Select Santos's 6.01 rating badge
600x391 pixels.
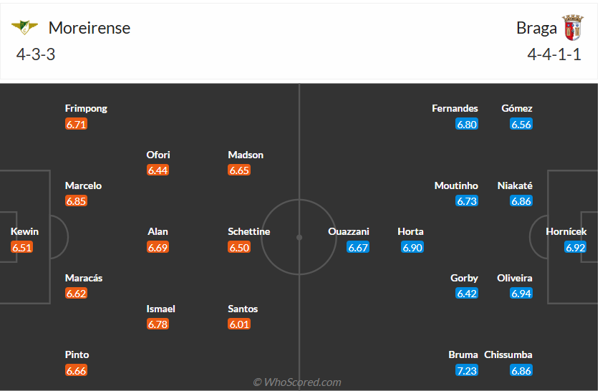pyautogui.click(x=239, y=324)
